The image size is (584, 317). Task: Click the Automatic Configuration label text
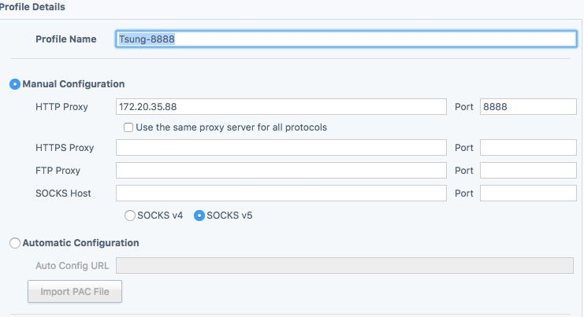click(80, 244)
